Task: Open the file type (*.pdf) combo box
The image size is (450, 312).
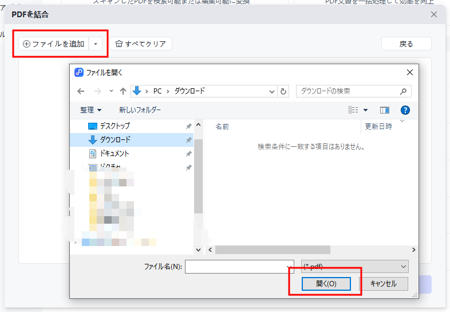Action: click(x=355, y=267)
